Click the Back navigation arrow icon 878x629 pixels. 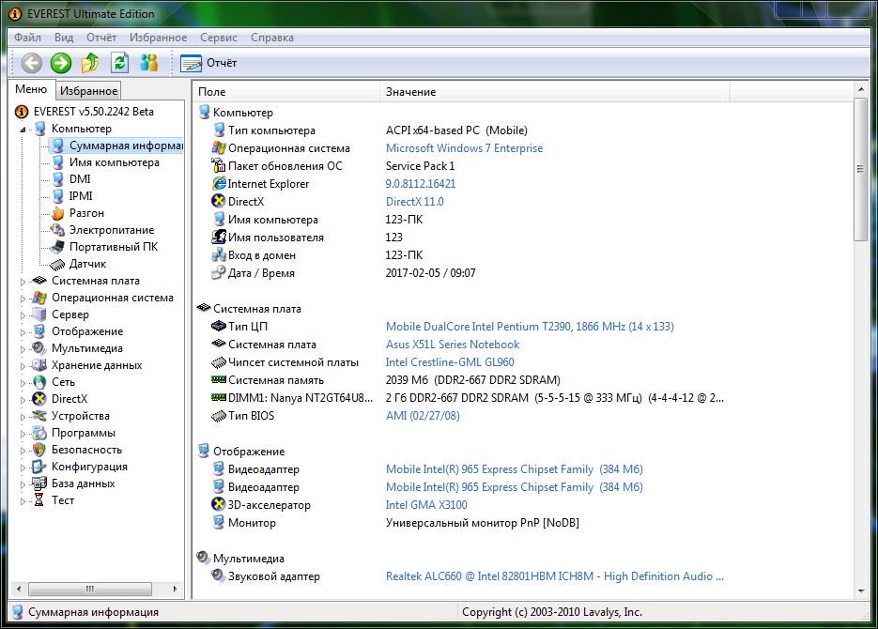31,63
